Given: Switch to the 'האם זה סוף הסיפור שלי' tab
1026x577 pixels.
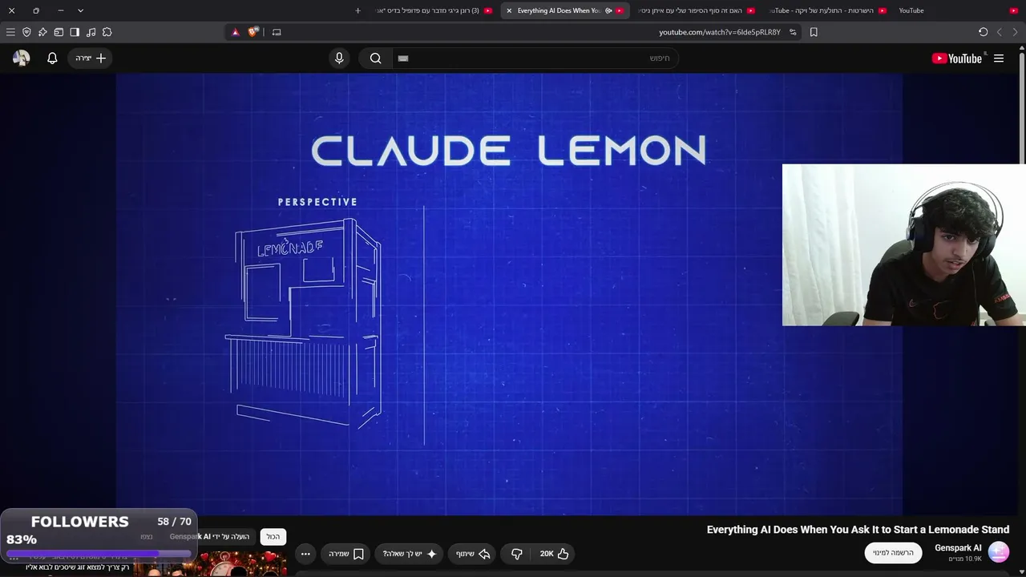Looking at the screenshot, I should [x=696, y=10].
